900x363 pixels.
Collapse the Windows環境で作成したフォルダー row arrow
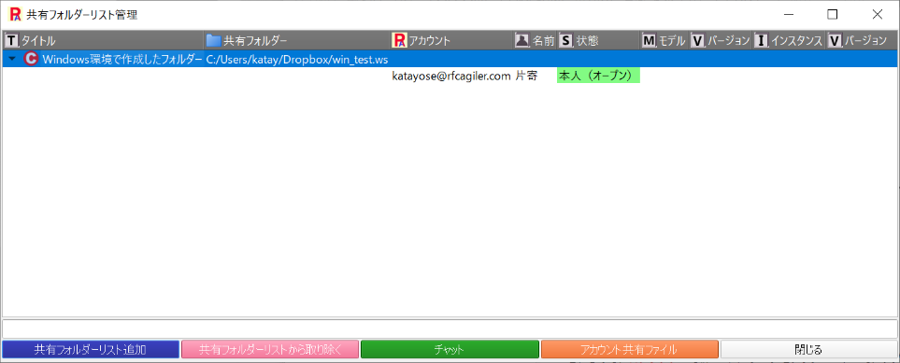point(12,59)
